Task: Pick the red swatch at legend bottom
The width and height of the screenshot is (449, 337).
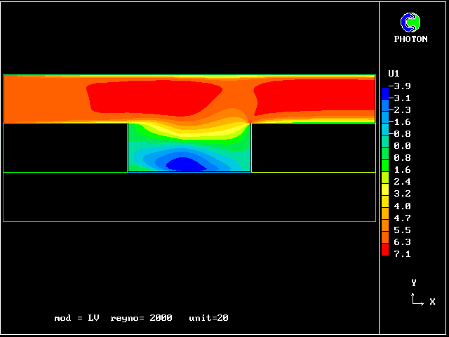Action: pyautogui.click(x=384, y=251)
